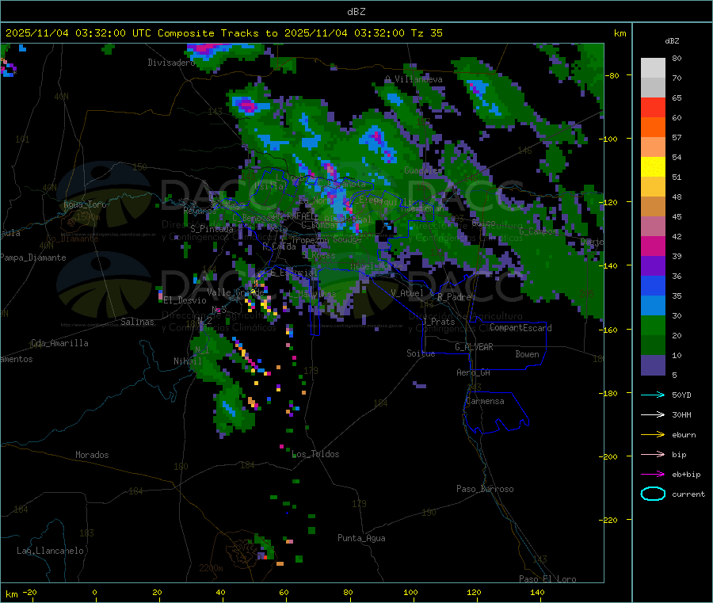713x603 pixels.
Task: Click the El_Desvio map label
Action: [185, 300]
